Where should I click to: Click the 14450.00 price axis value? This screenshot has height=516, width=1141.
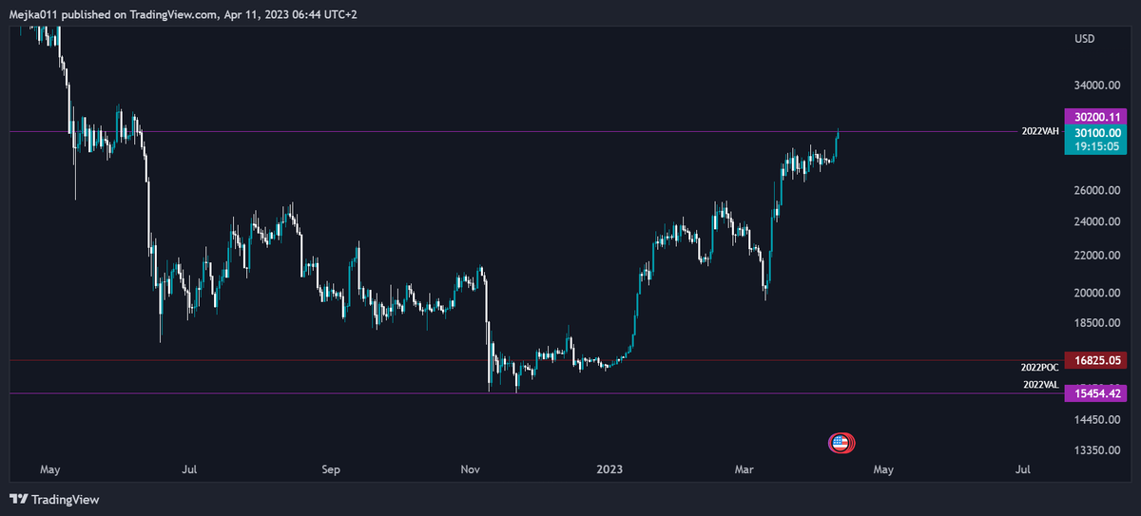[1098, 419]
